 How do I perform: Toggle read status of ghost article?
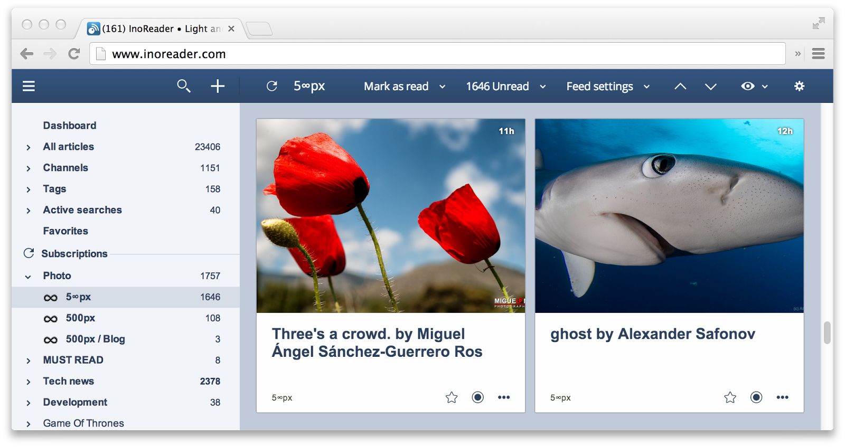[756, 397]
